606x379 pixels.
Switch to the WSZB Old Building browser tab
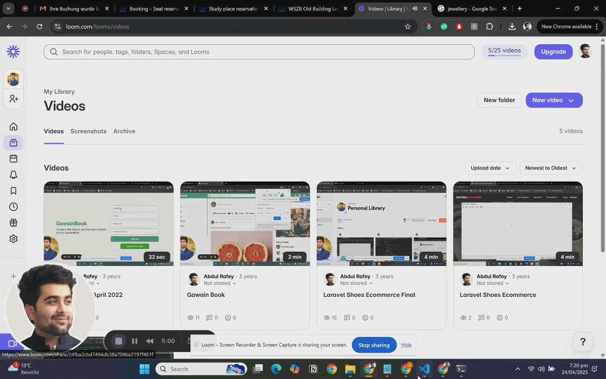312,8
